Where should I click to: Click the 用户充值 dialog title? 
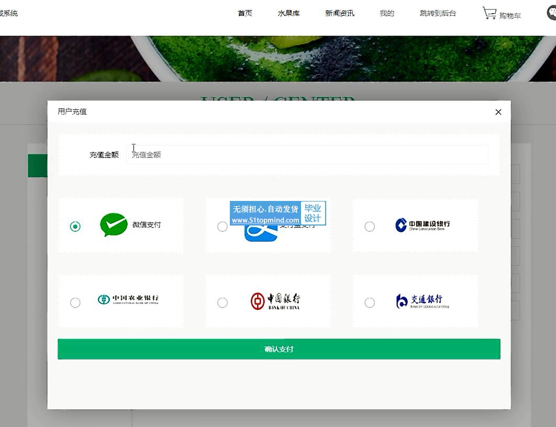[72, 111]
